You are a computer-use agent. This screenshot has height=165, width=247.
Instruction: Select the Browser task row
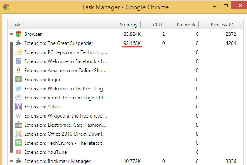(x=126, y=34)
